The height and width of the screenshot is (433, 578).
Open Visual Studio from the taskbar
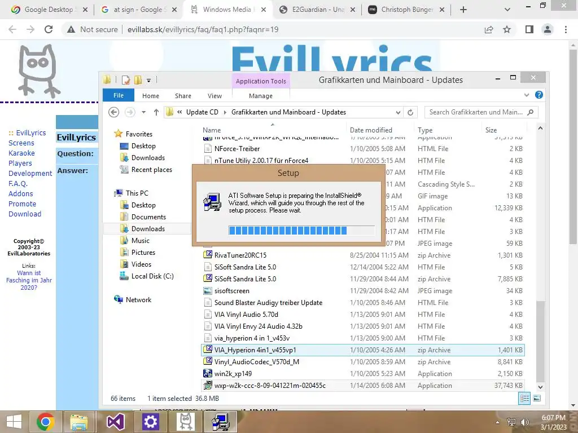115,422
